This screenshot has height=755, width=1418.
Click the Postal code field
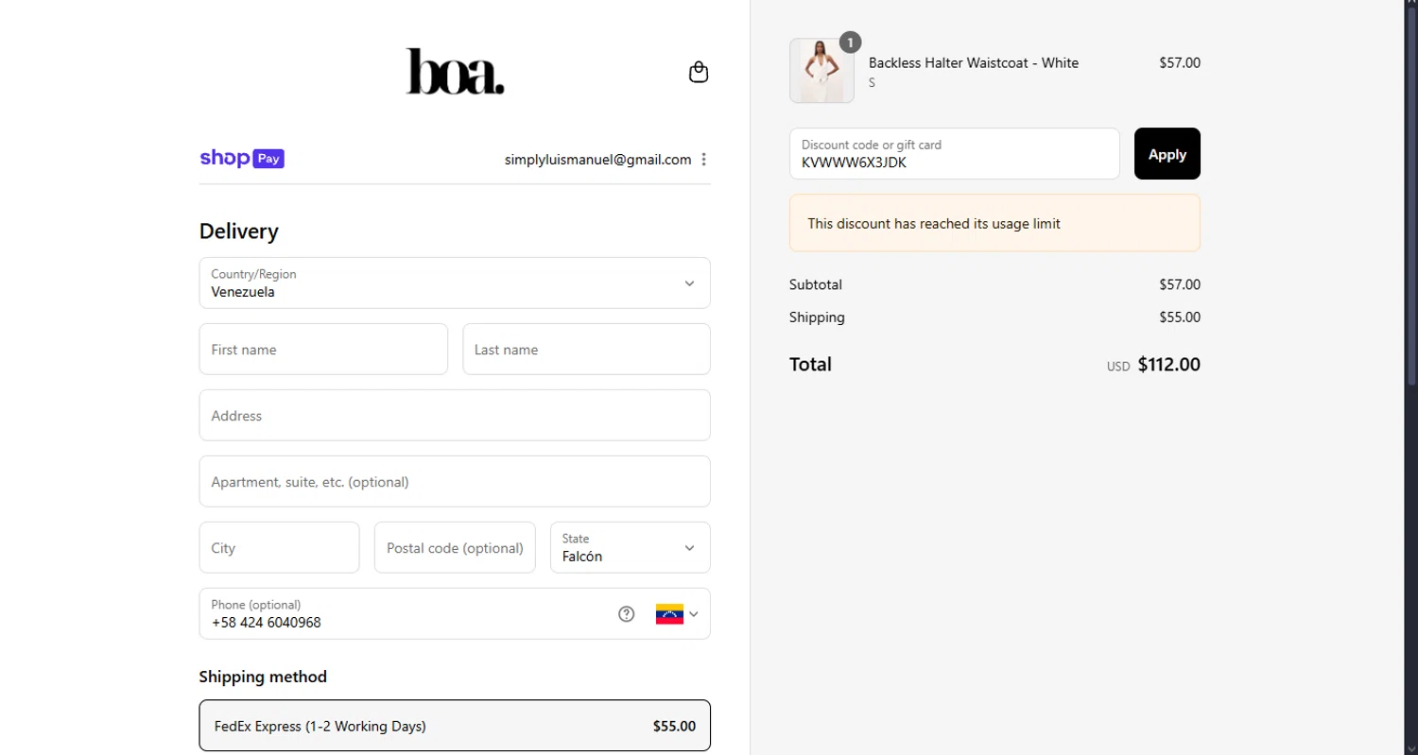click(455, 547)
